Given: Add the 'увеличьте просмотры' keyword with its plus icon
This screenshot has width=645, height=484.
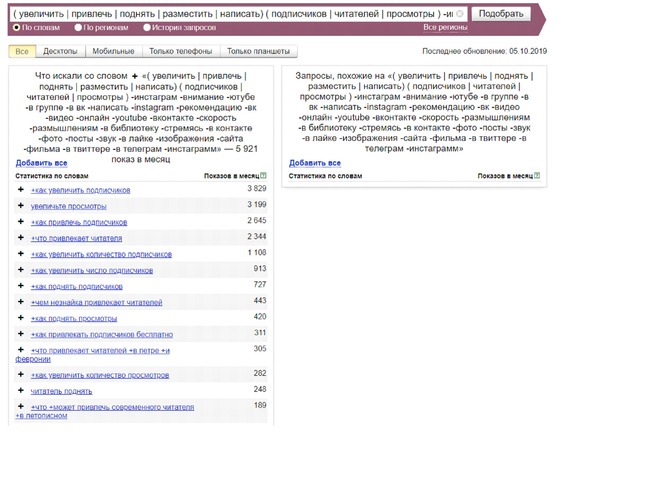Looking at the screenshot, I should [x=21, y=206].
